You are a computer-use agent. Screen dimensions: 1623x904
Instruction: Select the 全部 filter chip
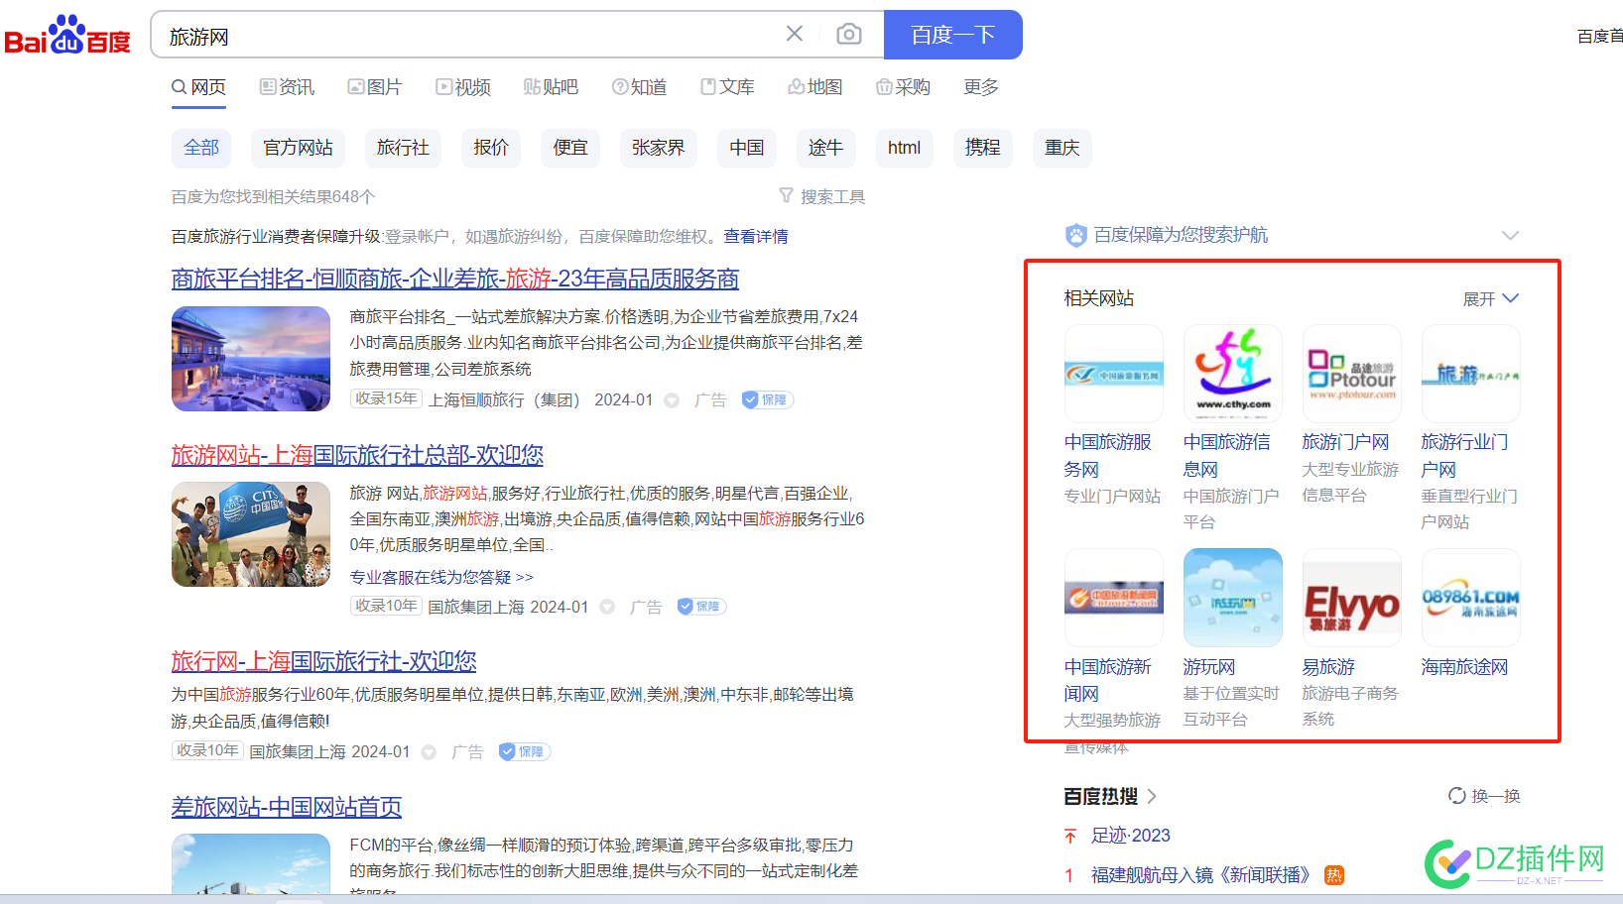tap(201, 148)
